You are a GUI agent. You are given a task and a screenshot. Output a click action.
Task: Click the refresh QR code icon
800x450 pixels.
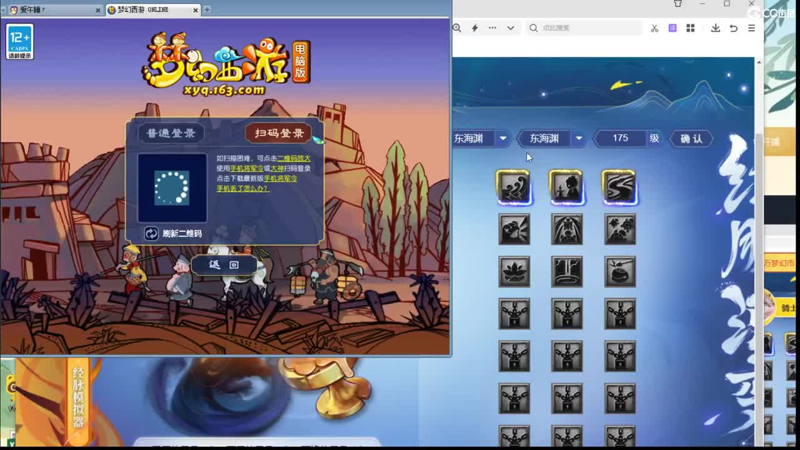(x=151, y=233)
